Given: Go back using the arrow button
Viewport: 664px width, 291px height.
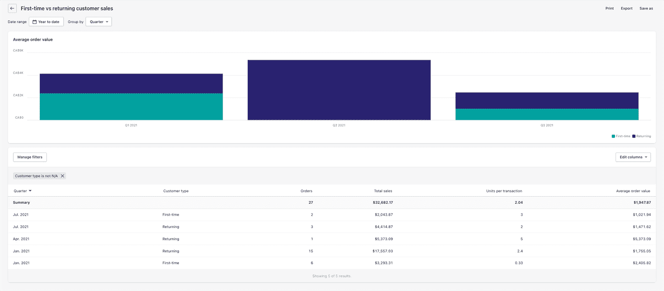Looking at the screenshot, I should coord(12,8).
